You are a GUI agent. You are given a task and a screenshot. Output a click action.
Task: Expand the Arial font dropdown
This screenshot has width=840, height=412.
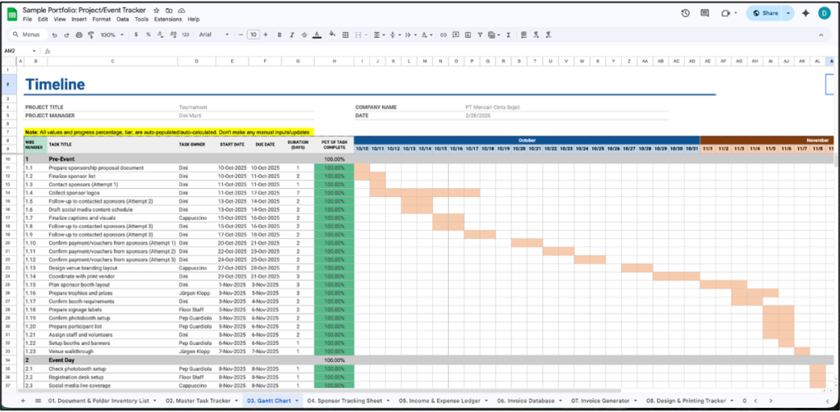point(214,34)
